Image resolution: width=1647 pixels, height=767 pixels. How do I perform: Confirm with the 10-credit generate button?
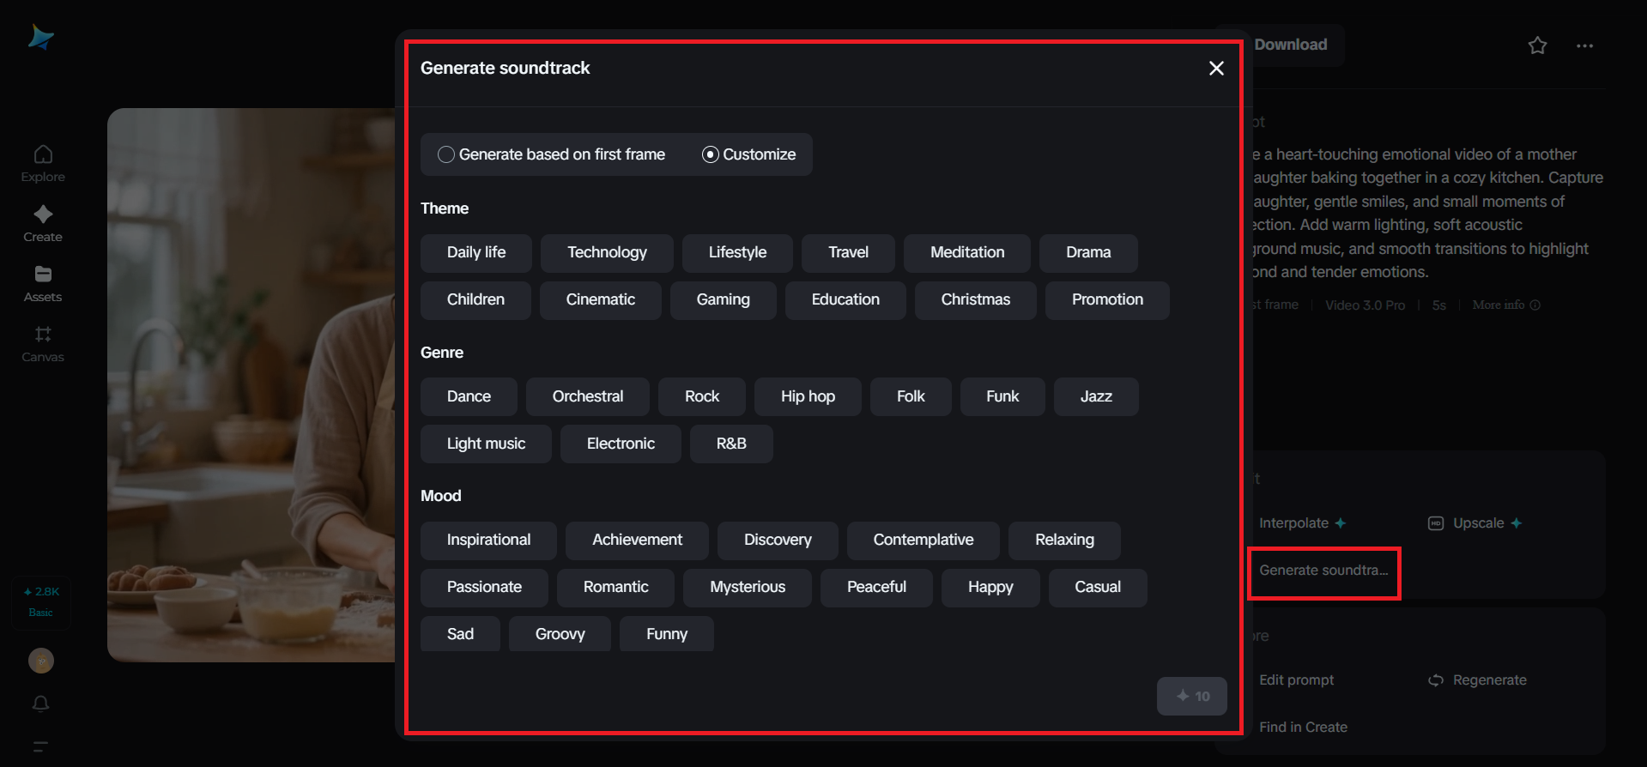[1191, 696]
